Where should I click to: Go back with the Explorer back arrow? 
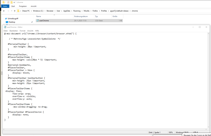point(4,11)
